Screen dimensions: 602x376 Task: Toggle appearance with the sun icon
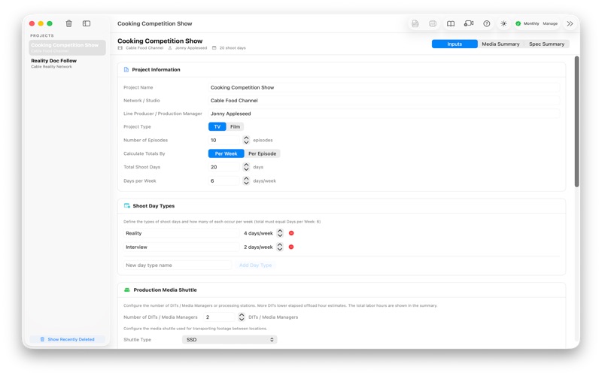[503, 23]
